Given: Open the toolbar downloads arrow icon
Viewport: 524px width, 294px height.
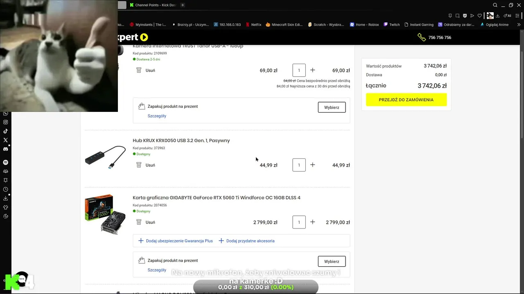Looking at the screenshot, I should tap(498, 16).
